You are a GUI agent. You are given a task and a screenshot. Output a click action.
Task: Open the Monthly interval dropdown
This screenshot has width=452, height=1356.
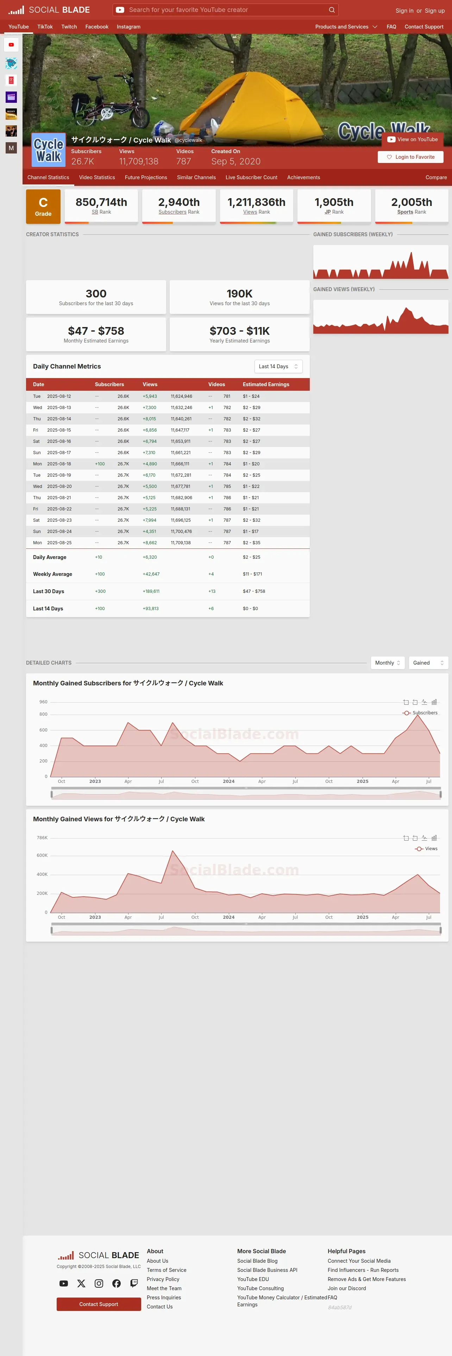388,663
